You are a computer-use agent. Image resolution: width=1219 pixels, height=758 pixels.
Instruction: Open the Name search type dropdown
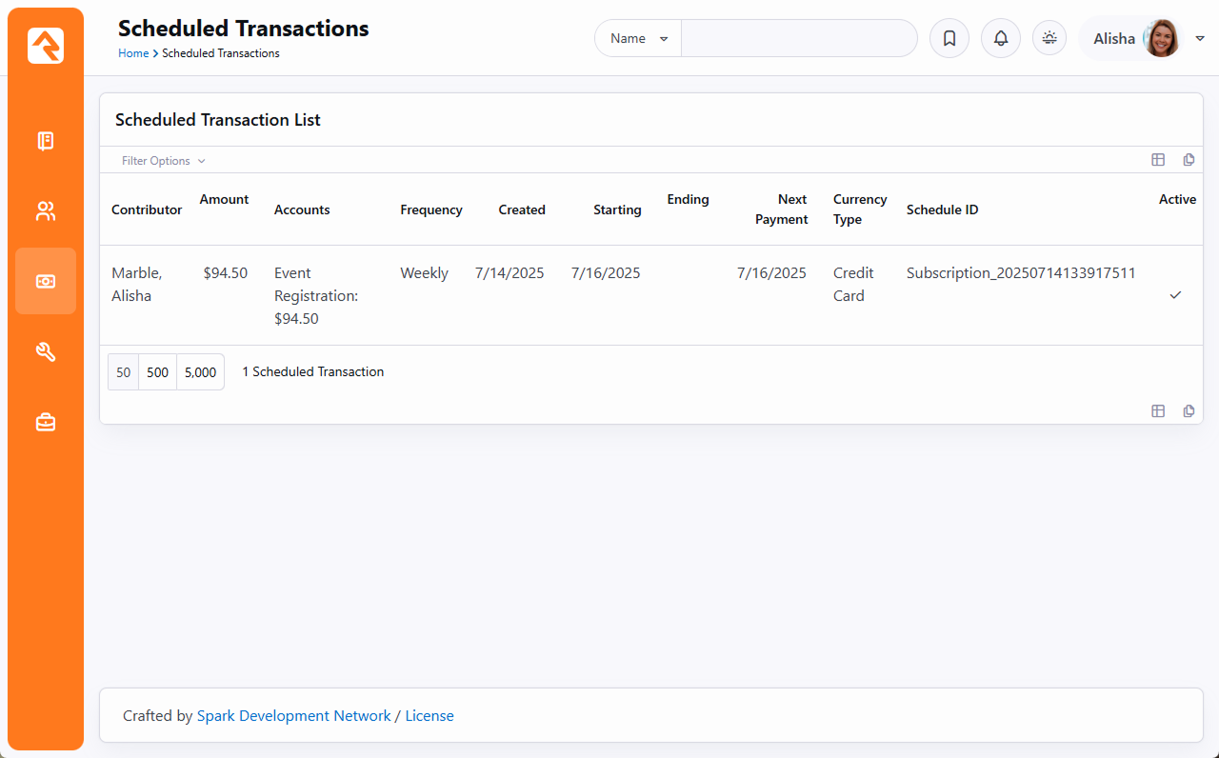(638, 39)
